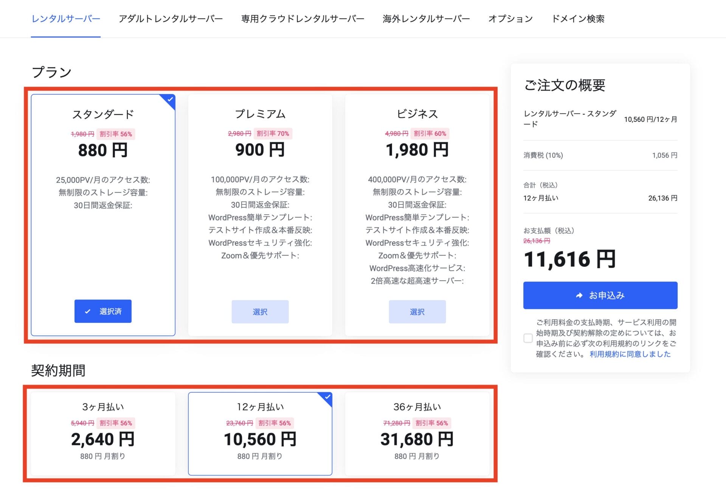The image size is (726, 493).
Task: Click the arrow icon inside お申込み button
Action: coord(578,296)
